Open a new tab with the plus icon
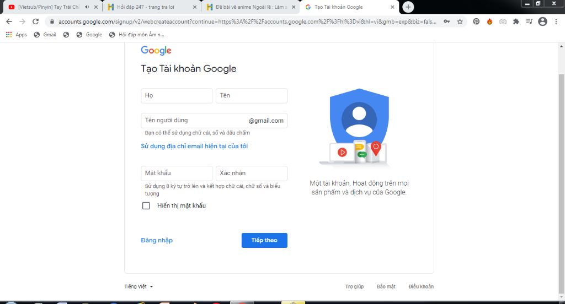This screenshot has width=565, height=304. coord(408,7)
